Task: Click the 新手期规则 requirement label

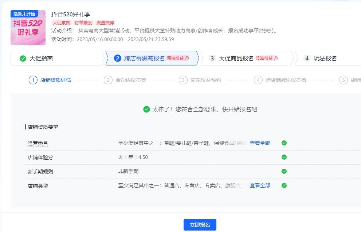Action: tap(40, 172)
